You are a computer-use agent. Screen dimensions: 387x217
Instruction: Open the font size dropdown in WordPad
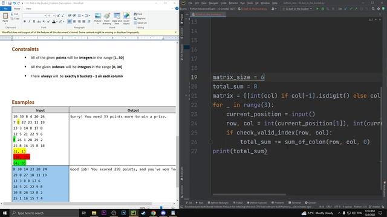54,16
